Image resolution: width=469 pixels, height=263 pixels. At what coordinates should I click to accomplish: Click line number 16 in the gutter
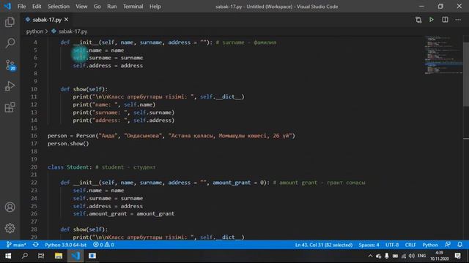click(x=34, y=136)
